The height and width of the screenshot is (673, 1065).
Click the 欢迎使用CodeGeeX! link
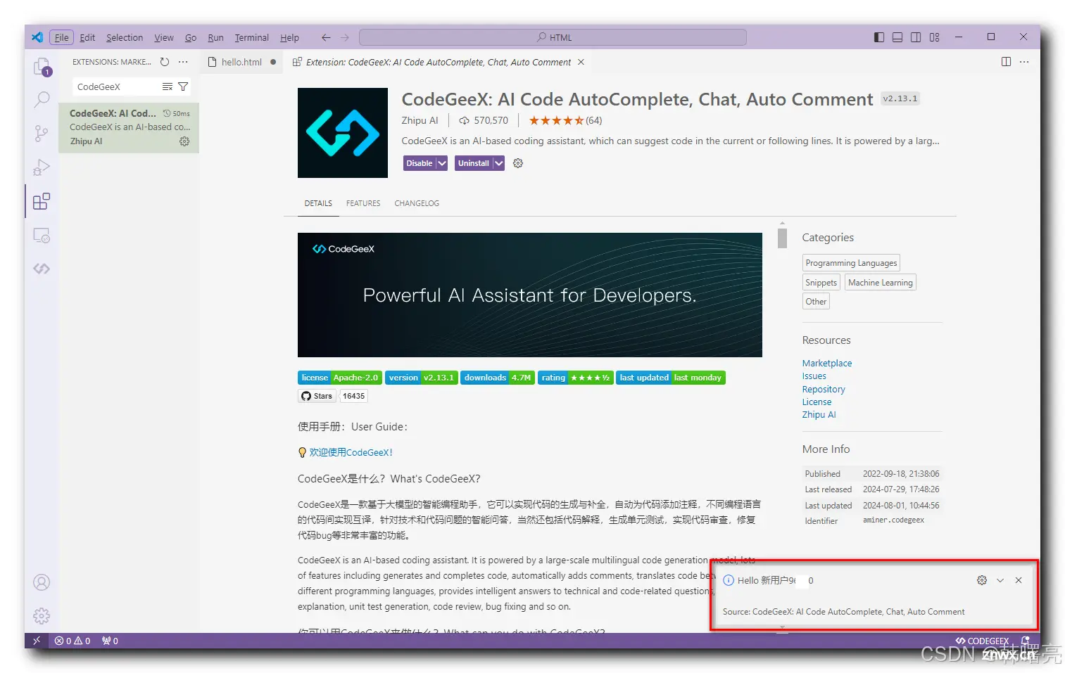pyautogui.click(x=351, y=452)
